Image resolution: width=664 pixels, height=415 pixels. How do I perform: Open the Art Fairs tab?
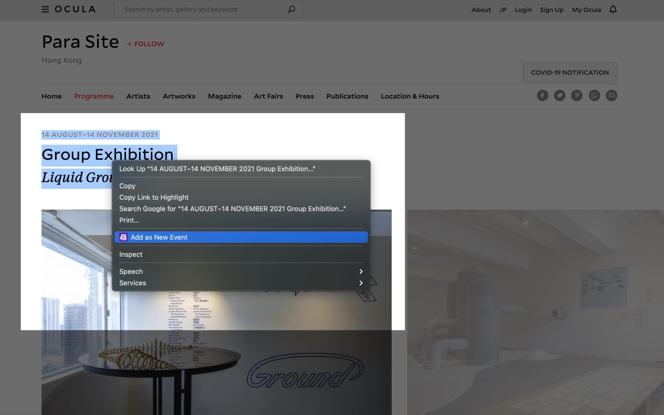point(268,96)
